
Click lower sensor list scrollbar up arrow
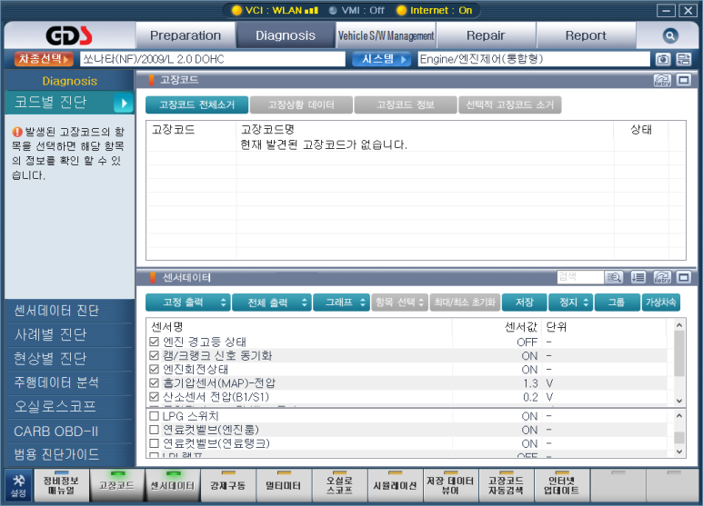(679, 416)
